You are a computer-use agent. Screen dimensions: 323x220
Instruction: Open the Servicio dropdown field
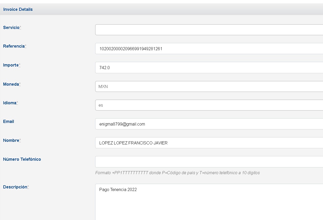pyautogui.click(x=209, y=30)
